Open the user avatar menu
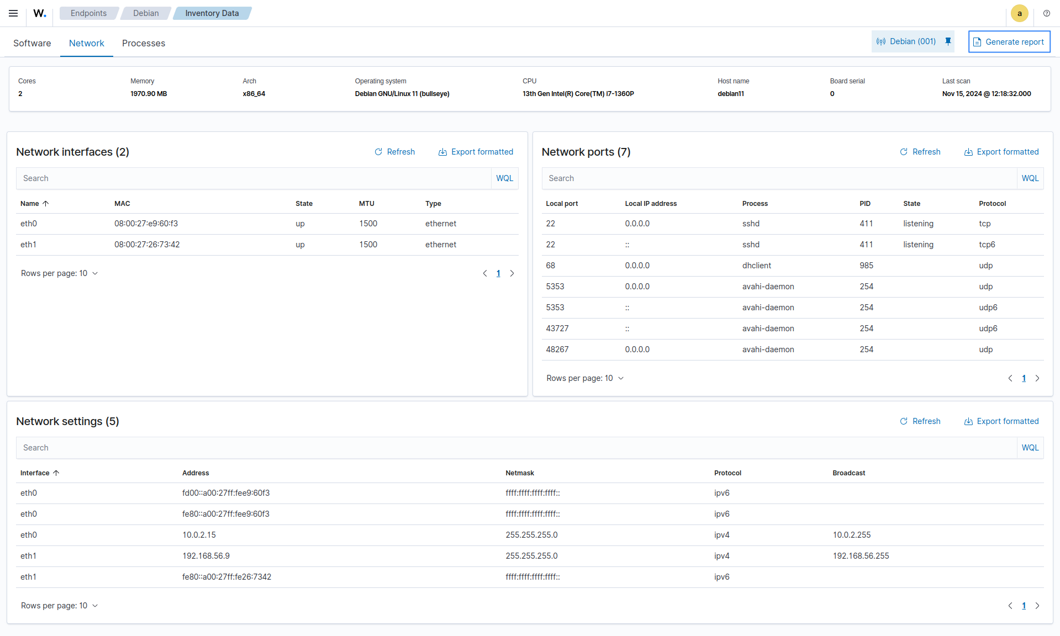This screenshot has height=636, width=1060. pos(1019,13)
